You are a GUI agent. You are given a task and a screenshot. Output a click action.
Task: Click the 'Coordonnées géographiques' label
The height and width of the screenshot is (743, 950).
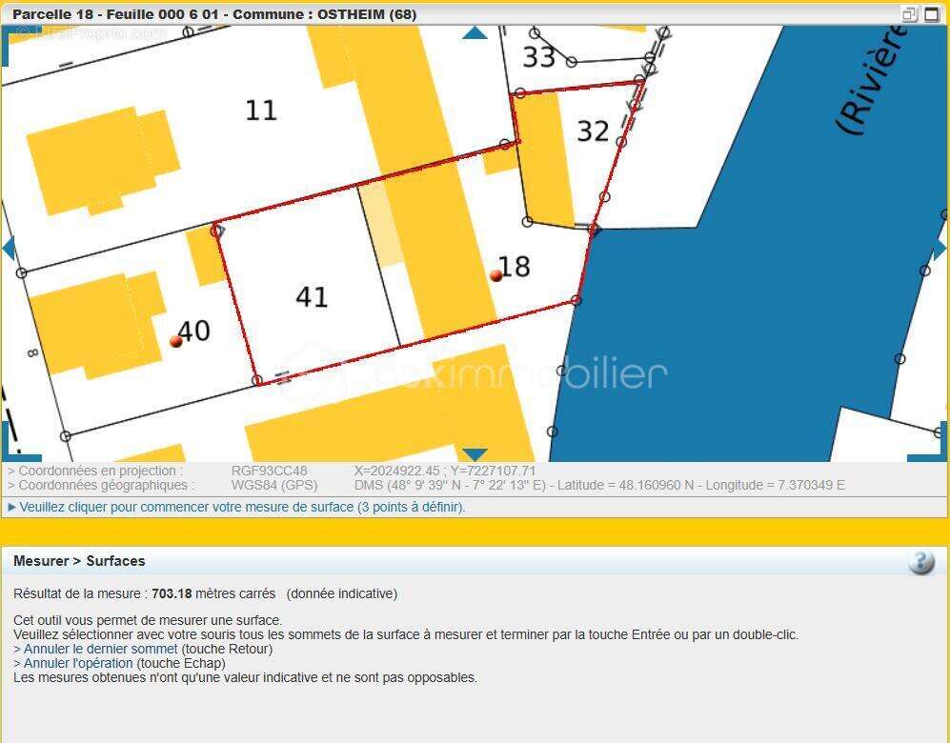102,485
